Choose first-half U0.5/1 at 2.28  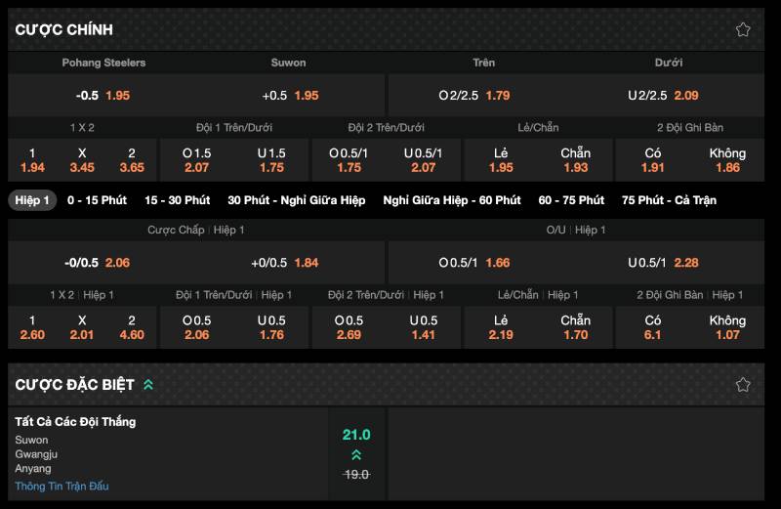(663, 263)
